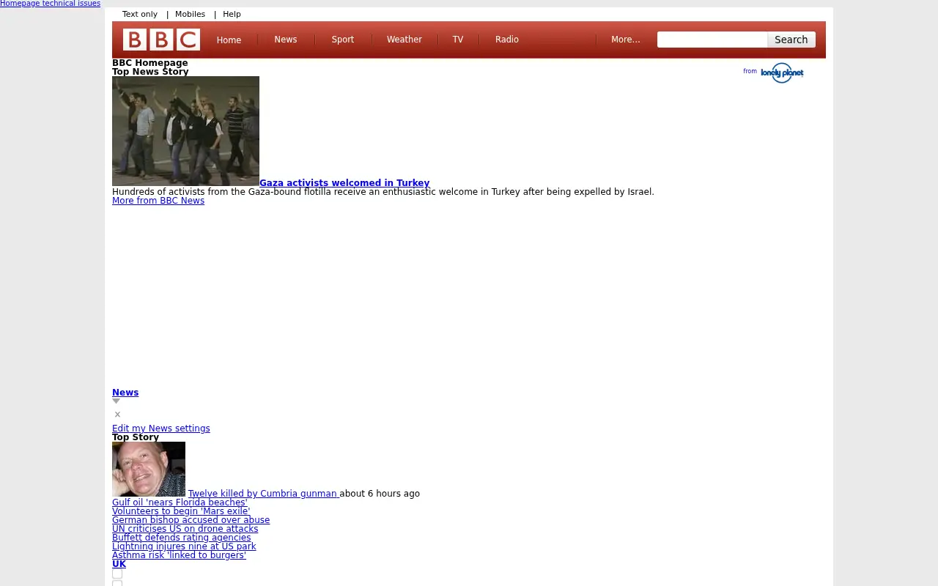Click the UK section heading link

[x=119, y=564]
